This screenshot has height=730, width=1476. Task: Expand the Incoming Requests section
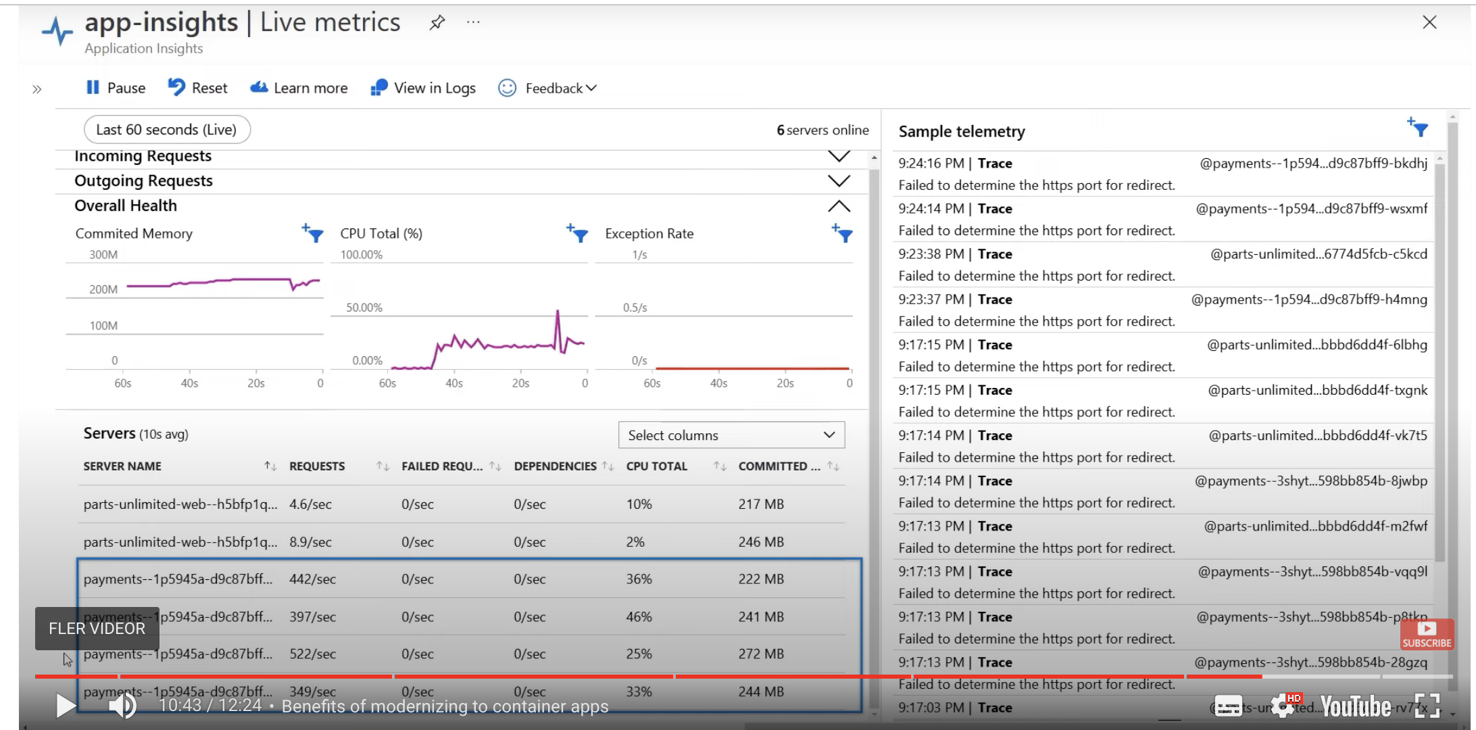(x=838, y=156)
